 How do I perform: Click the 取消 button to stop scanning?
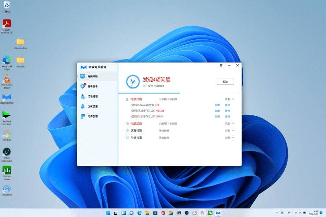(x=225, y=82)
